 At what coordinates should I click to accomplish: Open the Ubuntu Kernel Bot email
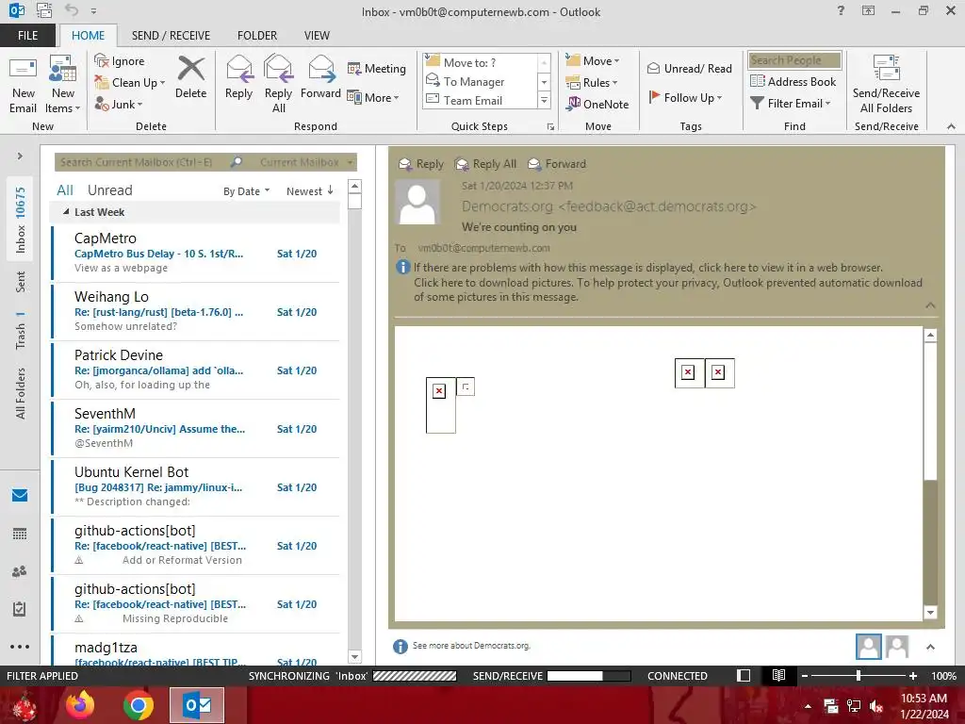196,487
